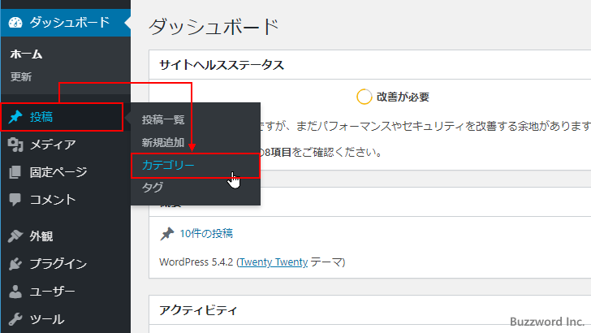Click the ユーザー person icon
591x333 pixels.
pyautogui.click(x=15, y=292)
